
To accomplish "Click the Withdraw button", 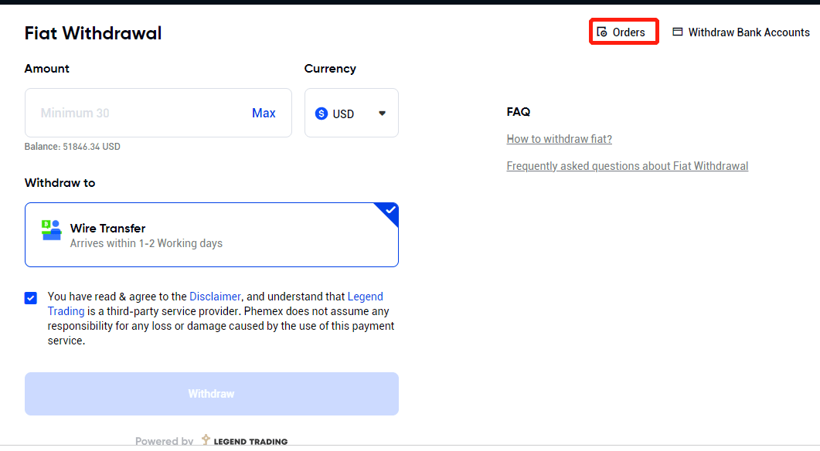I will (211, 394).
